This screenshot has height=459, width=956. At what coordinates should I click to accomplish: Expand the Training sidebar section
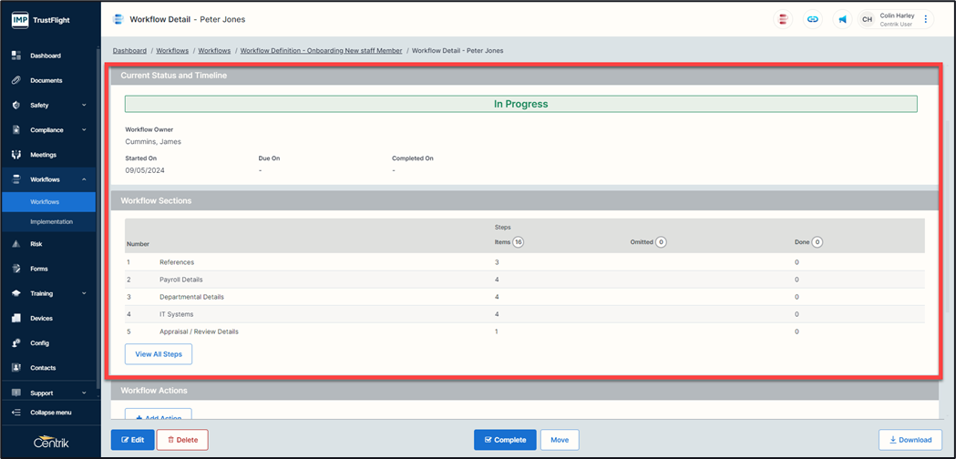point(84,293)
